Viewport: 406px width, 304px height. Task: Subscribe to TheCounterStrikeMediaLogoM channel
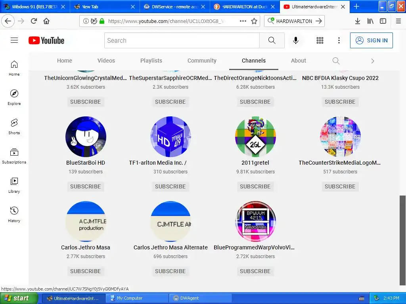(340, 186)
